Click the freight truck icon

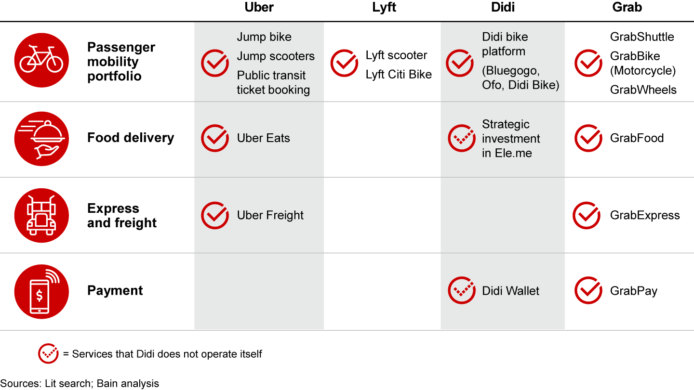(41, 215)
